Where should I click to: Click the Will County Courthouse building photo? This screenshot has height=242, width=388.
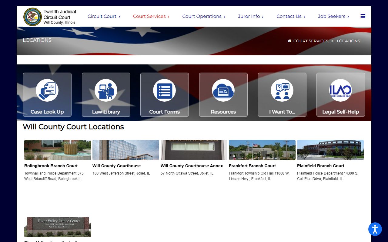(x=126, y=150)
